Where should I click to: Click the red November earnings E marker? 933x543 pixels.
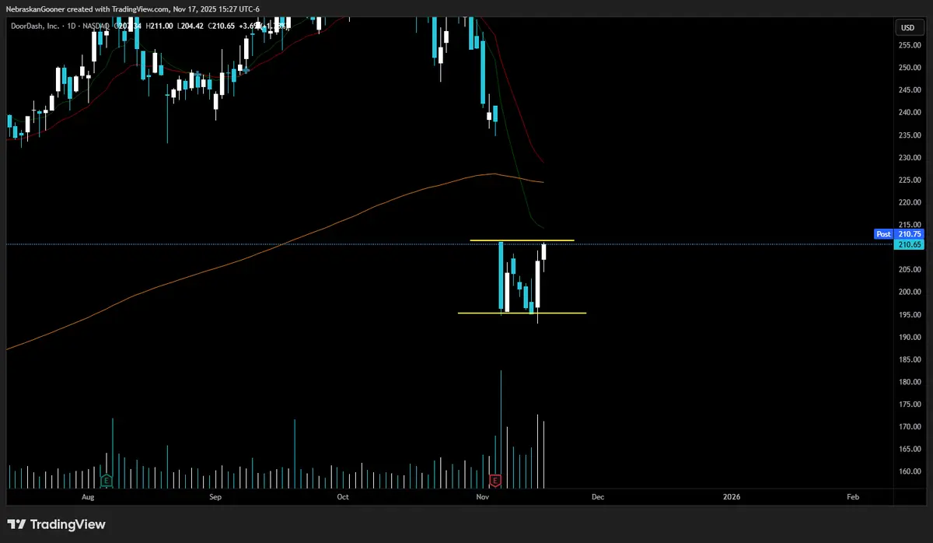(494, 479)
